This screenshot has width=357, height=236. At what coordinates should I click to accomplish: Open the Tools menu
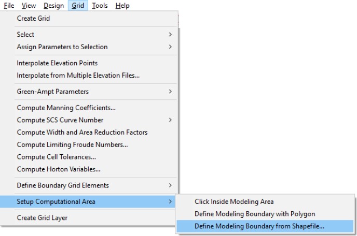100,6
